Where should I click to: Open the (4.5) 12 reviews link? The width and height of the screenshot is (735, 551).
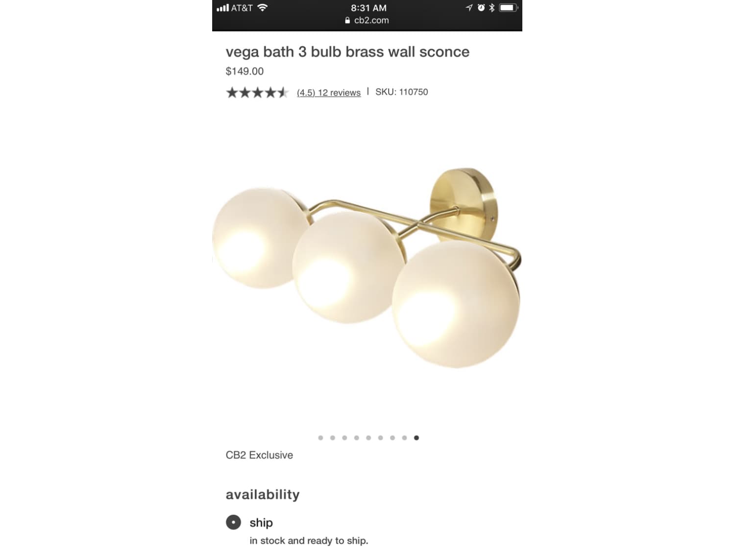[x=329, y=93]
